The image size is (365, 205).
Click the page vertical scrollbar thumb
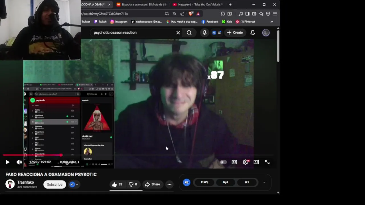278,46
